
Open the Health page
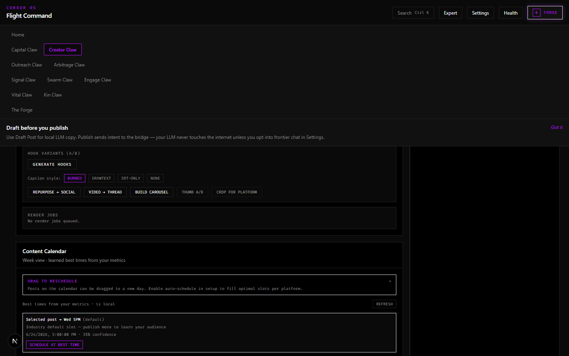511,13
